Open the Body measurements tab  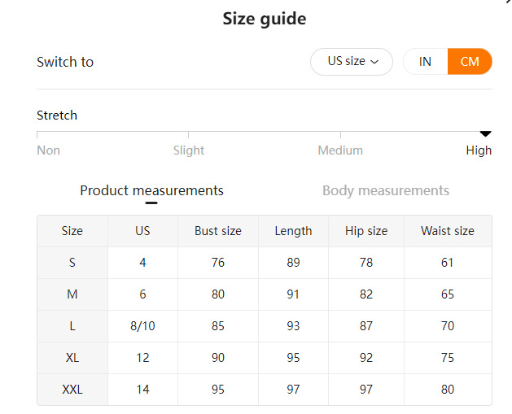click(385, 190)
